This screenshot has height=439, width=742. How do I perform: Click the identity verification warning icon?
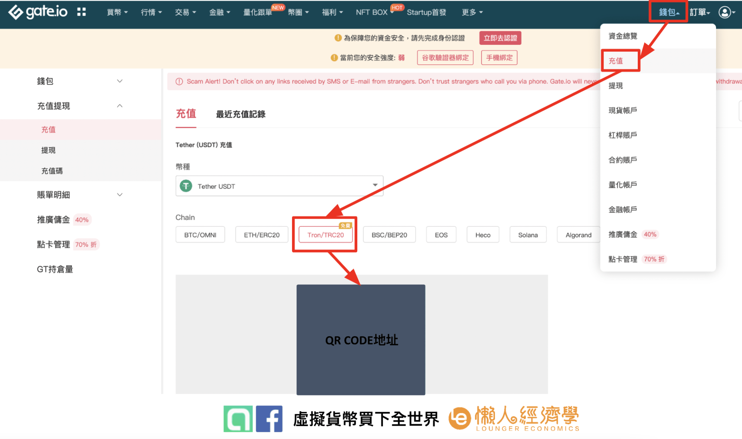pos(338,38)
